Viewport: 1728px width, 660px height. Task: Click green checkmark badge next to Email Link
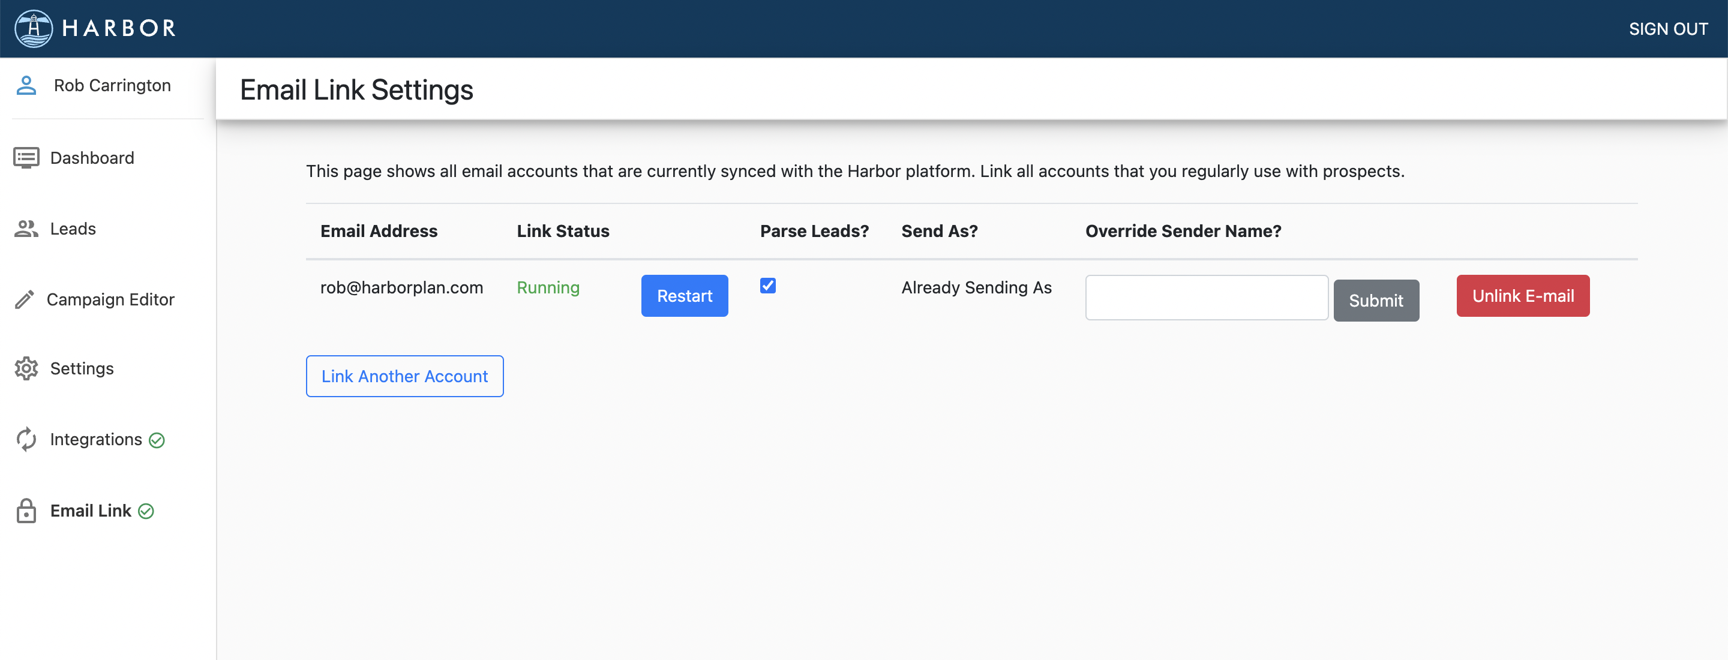tap(146, 511)
